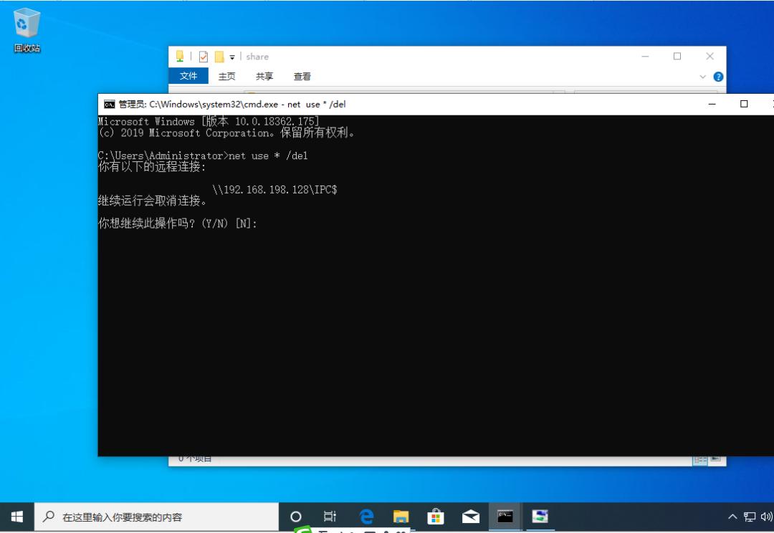Click the Windows Start button

point(17,517)
